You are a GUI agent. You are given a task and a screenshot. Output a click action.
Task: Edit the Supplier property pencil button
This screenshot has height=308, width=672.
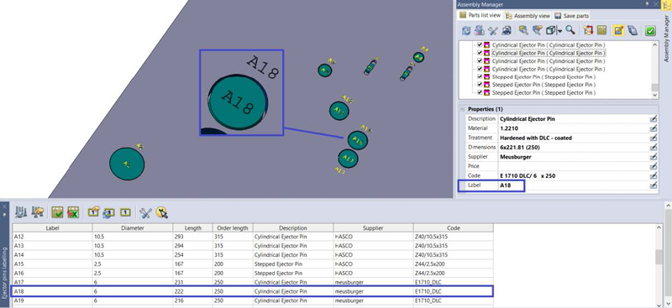(x=654, y=157)
